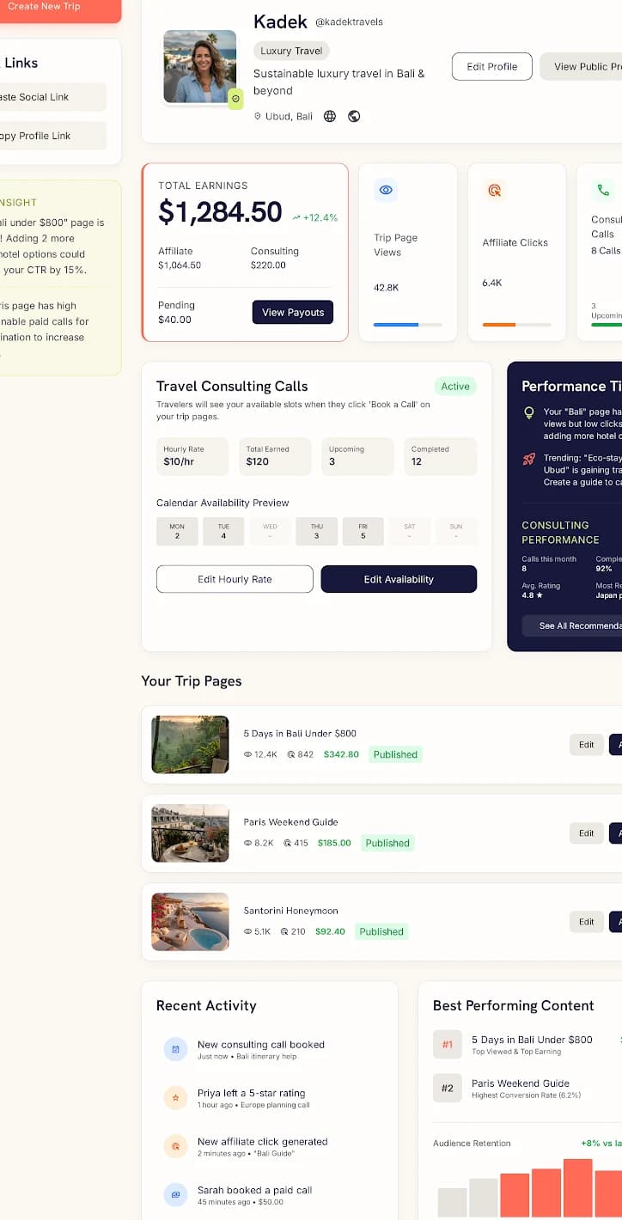Viewport: 622px width, 1220px height.
Task: Click the location pin icon beside Ubud, Bali
Action: 257,116
